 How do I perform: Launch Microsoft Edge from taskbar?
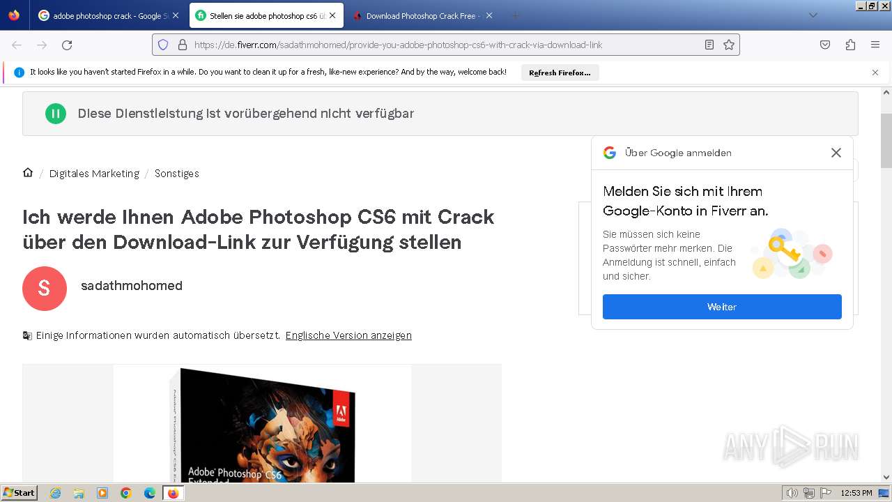point(150,493)
